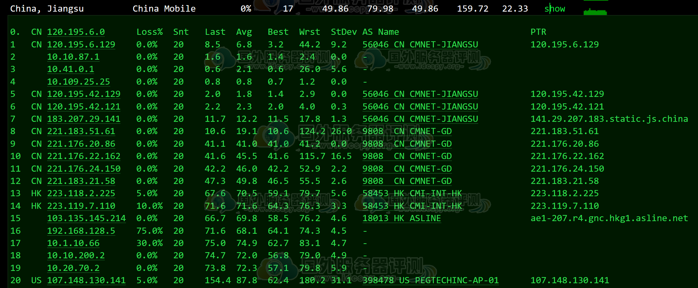The image size is (698, 288).
Task: Open hop 6 IP link 120.195.42.121
Action: coord(84,107)
